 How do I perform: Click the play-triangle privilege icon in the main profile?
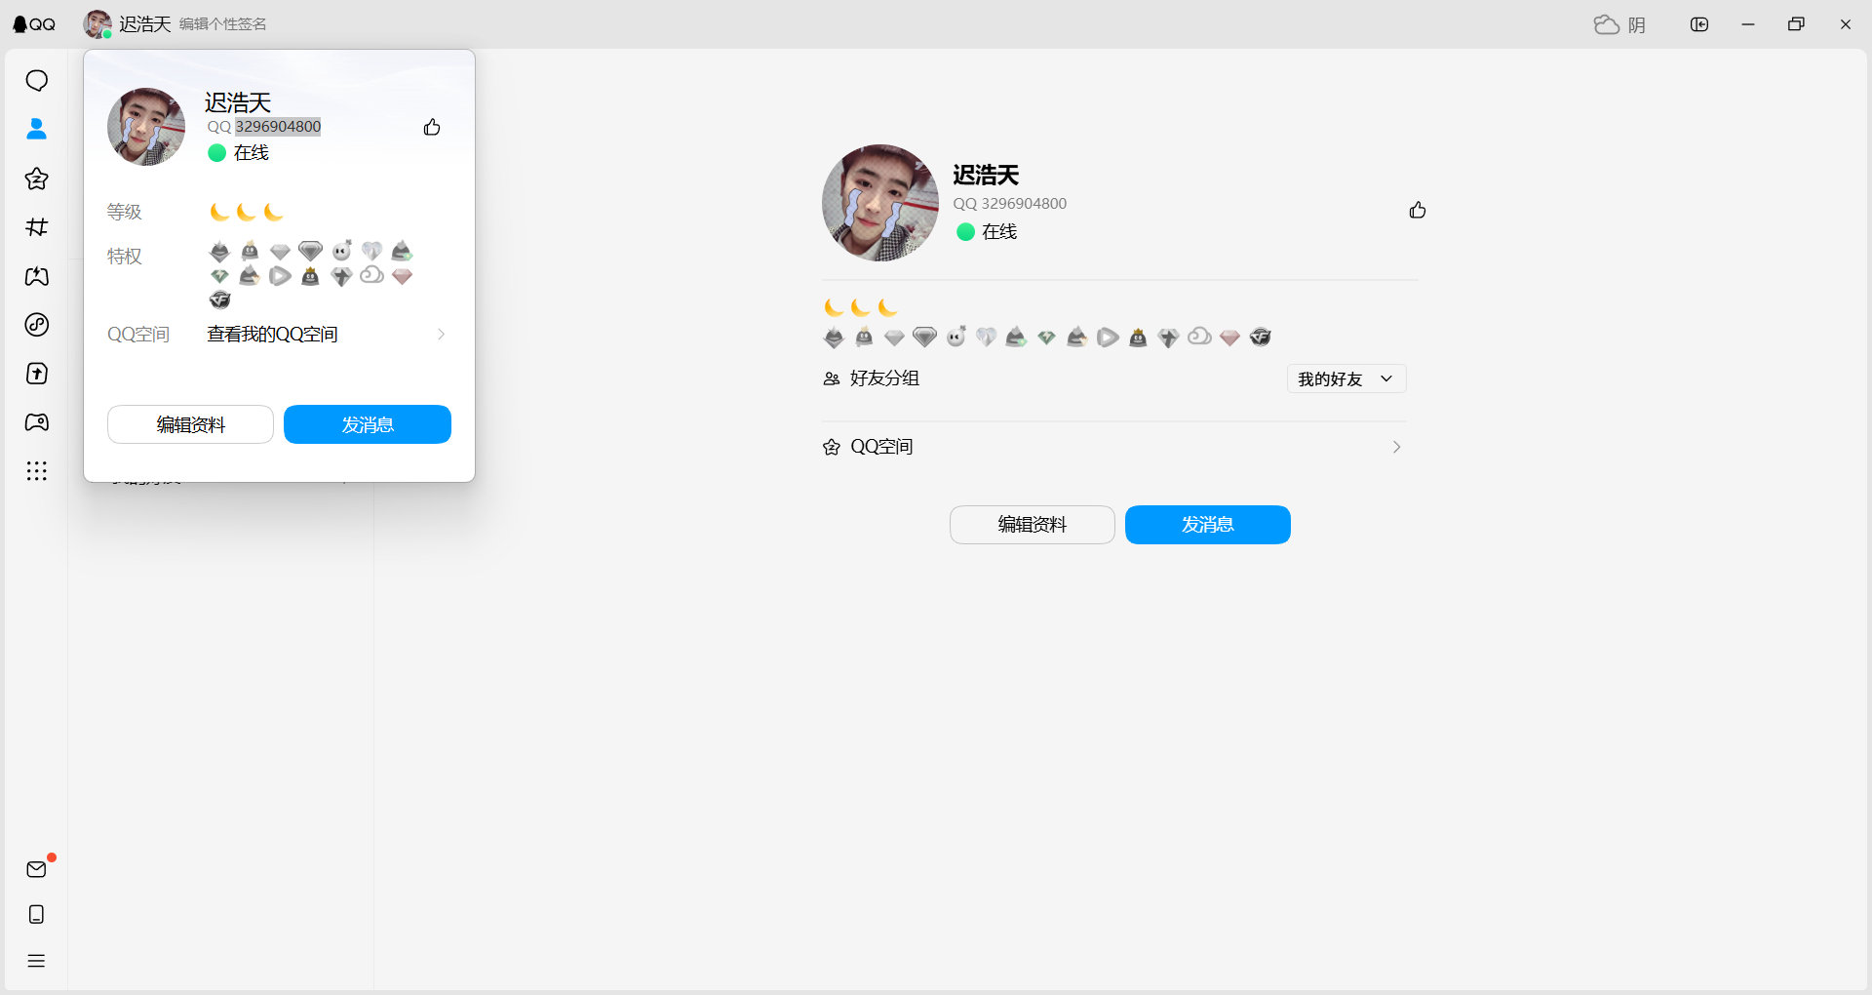(1108, 338)
